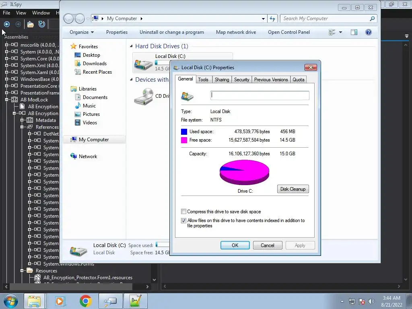Open ILSpy Window menu
Image resolution: width=412 pixels, height=309 pixels.
41,13
